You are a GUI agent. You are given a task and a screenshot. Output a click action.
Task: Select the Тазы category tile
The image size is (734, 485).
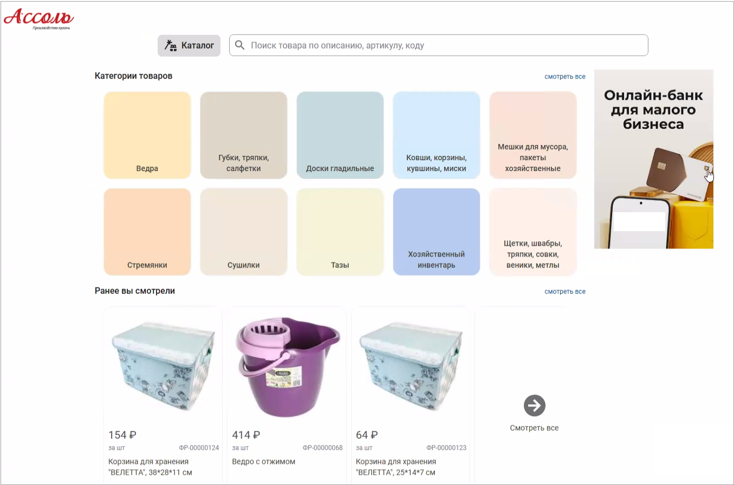(x=340, y=232)
